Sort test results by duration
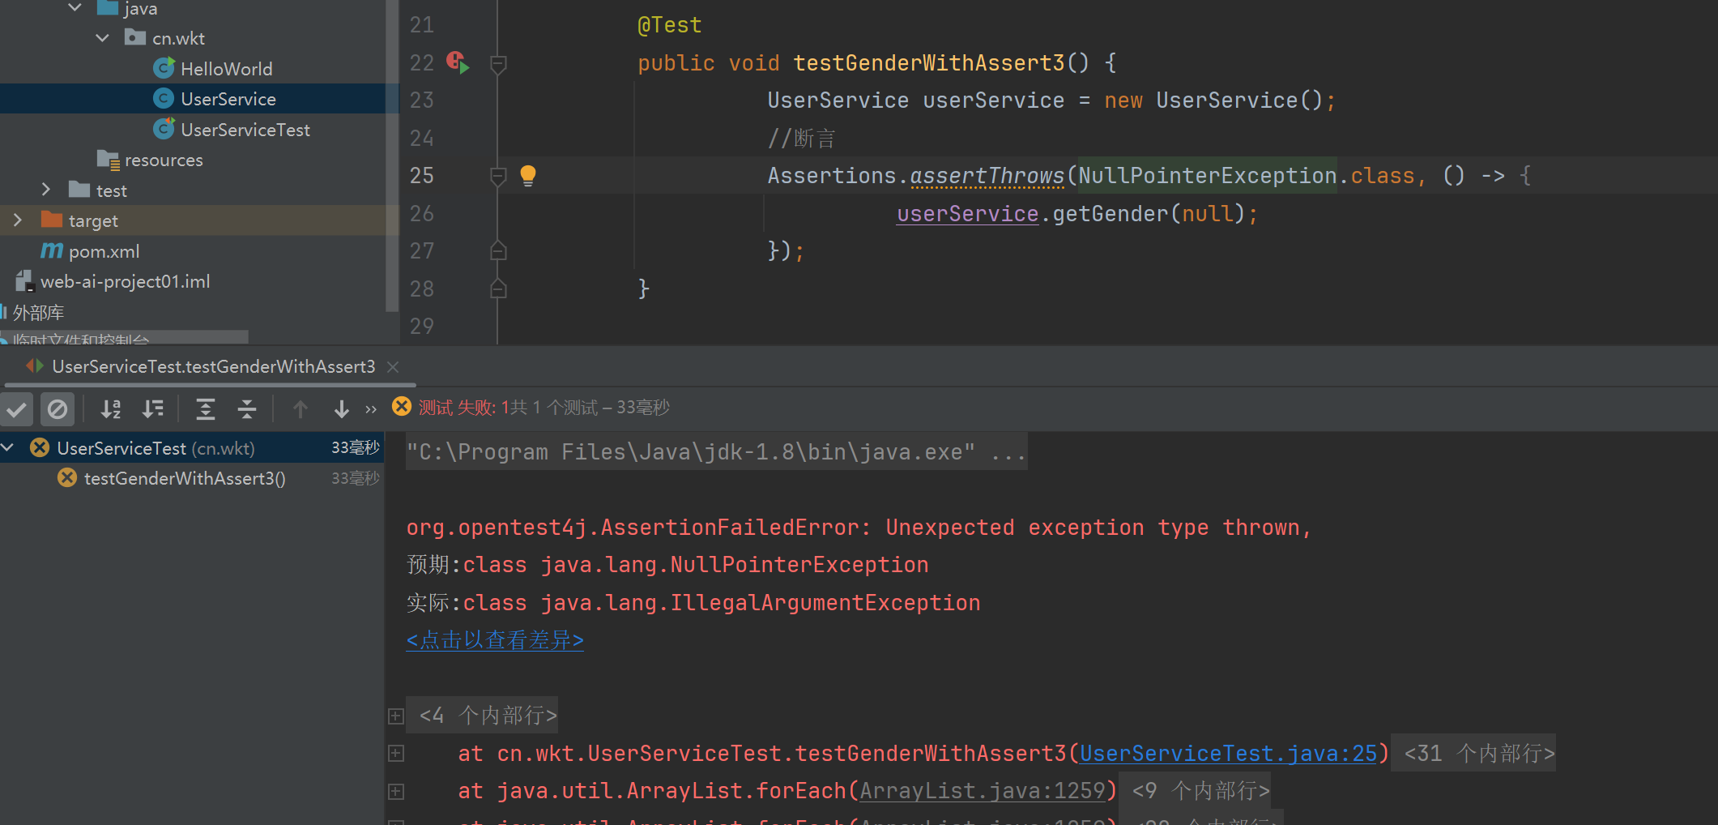 pyautogui.click(x=152, y=409)
